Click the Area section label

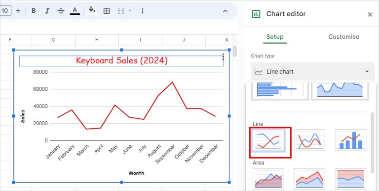tap(258, 163)
